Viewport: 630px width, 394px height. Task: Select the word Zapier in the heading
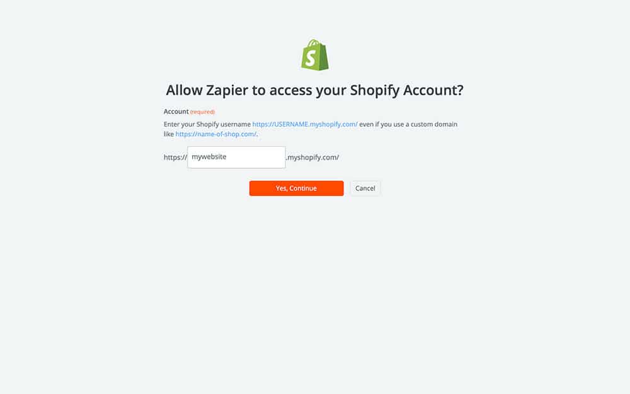point(227,90)
